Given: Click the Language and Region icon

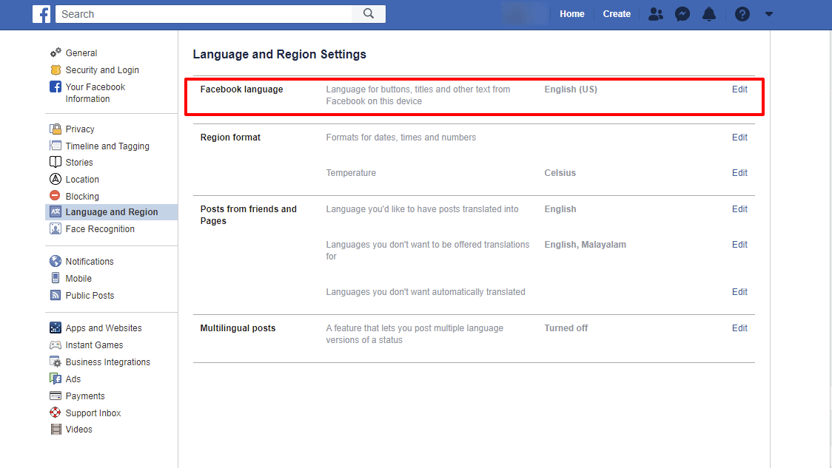Looking at the screenshot, I should (56, 211).
